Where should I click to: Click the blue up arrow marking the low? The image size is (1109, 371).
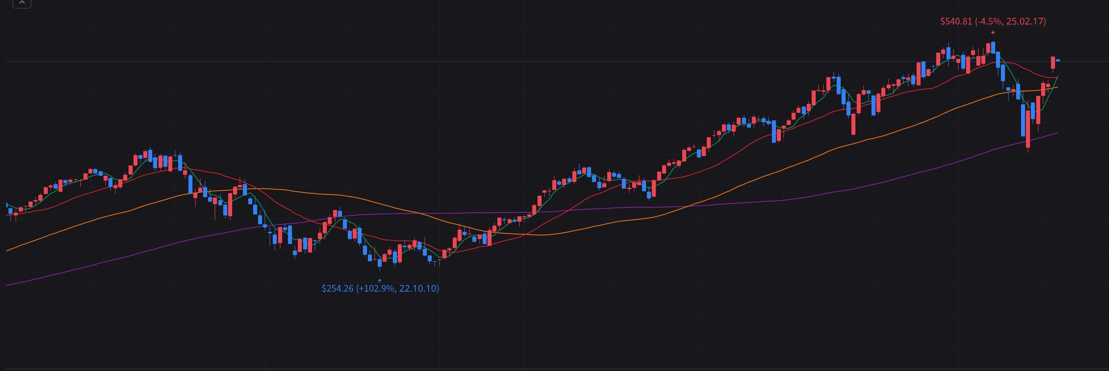(x=379, y=280)
